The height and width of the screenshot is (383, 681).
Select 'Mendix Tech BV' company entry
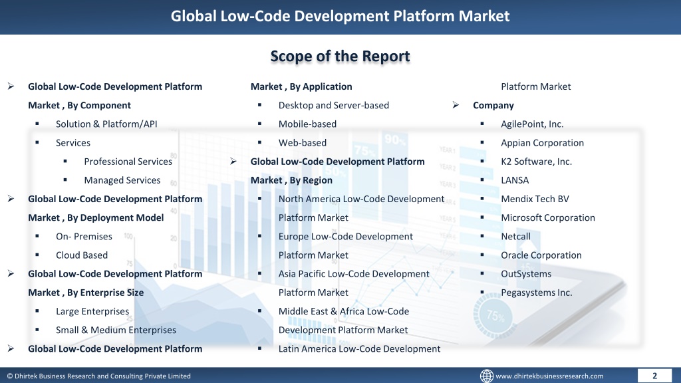535,198
